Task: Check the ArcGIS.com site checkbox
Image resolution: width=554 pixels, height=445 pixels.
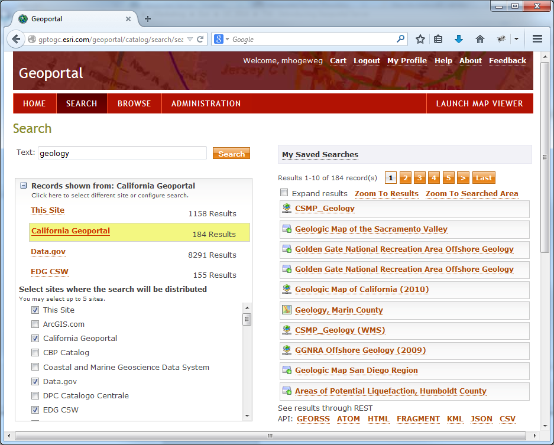Action: 35,323
